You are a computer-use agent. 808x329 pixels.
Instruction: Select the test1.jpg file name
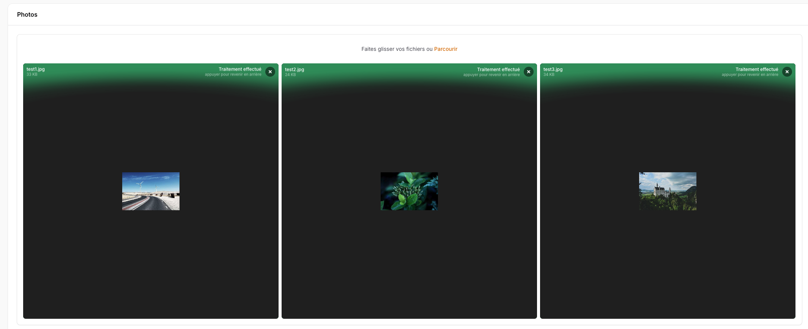[x=36, y=69]
